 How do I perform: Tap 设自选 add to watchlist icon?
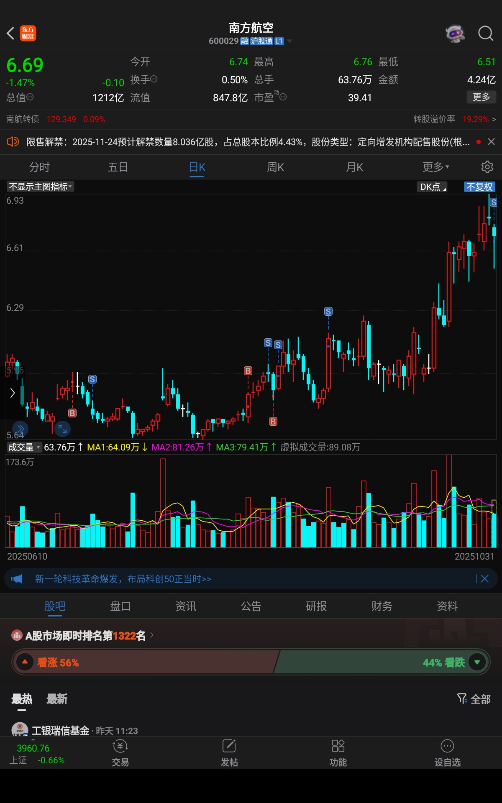[x=447, y=753]
